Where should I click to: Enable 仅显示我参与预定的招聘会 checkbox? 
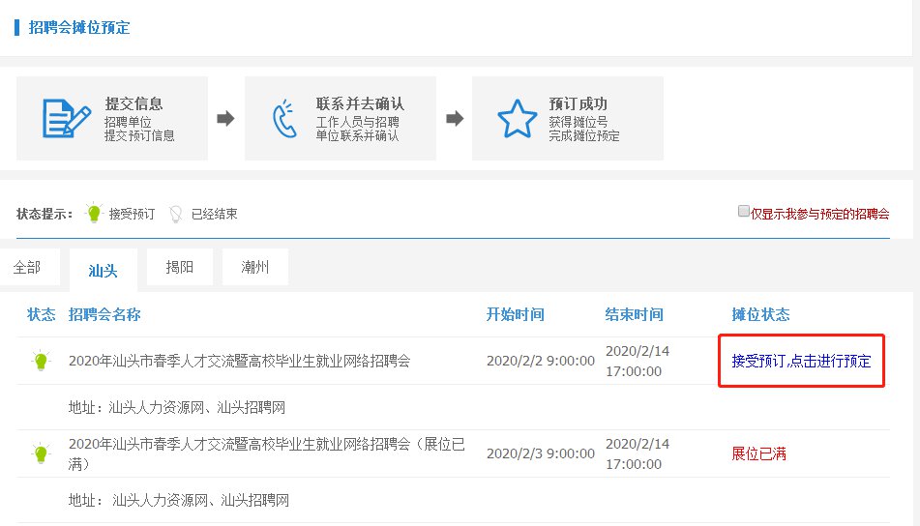coord(743,211)
